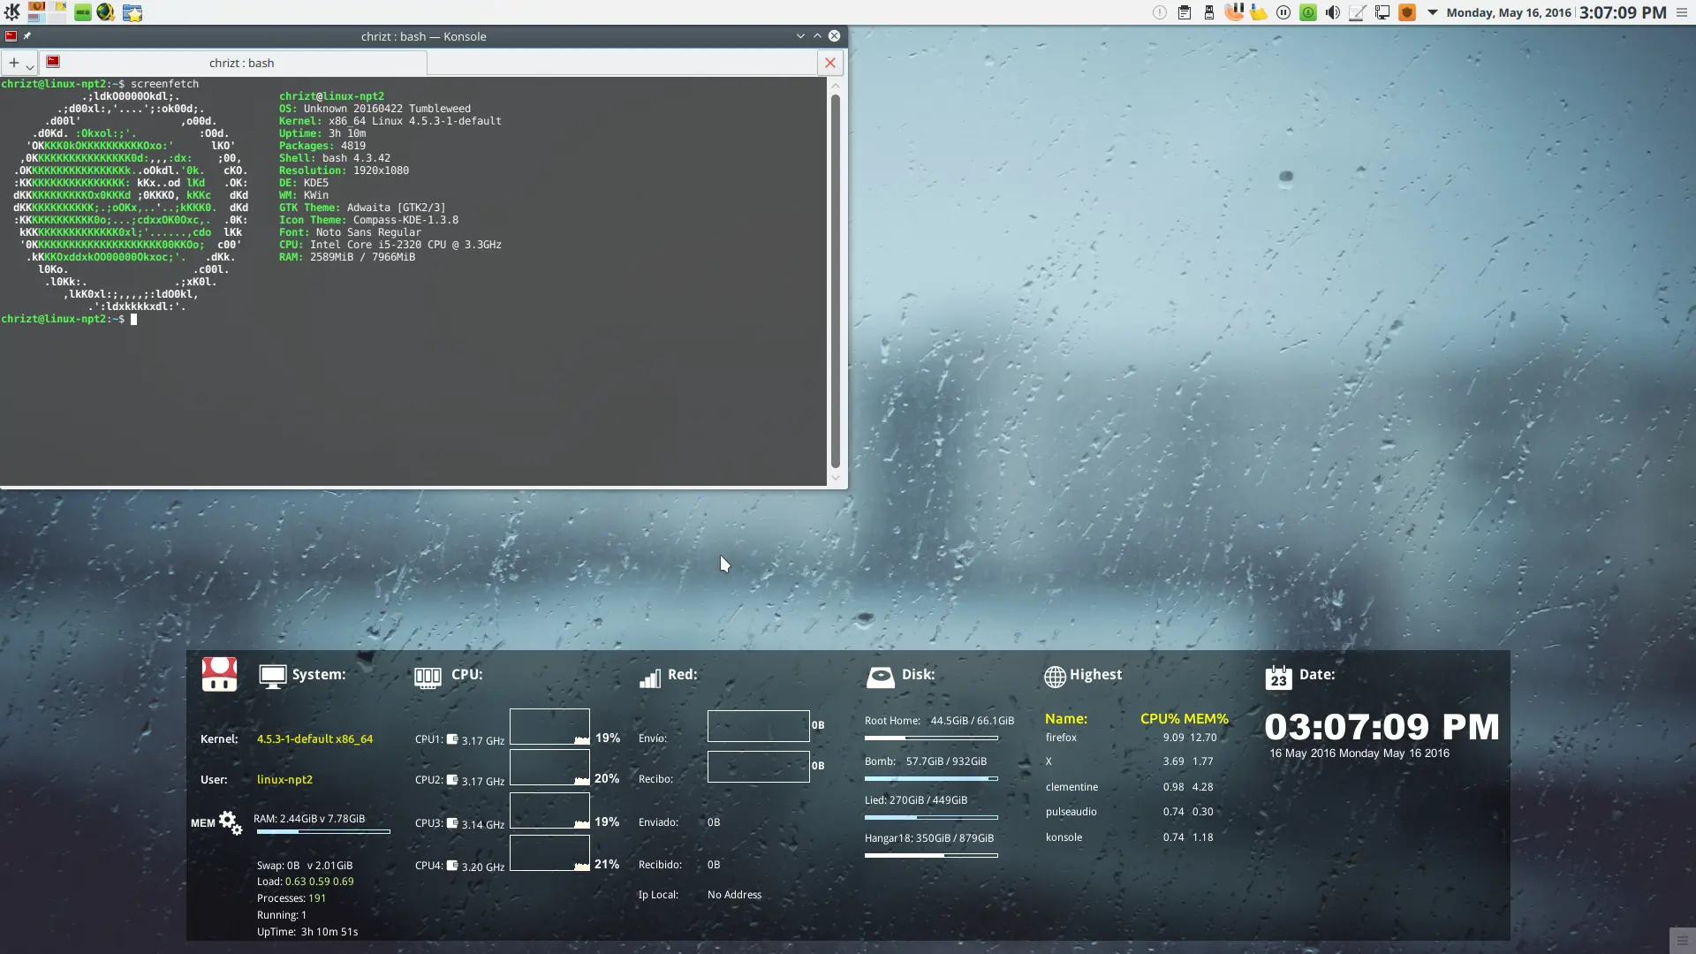Click the orange shield tray icon
The width and height of the screenshot is (1696, 954).
coord(1407,12)
